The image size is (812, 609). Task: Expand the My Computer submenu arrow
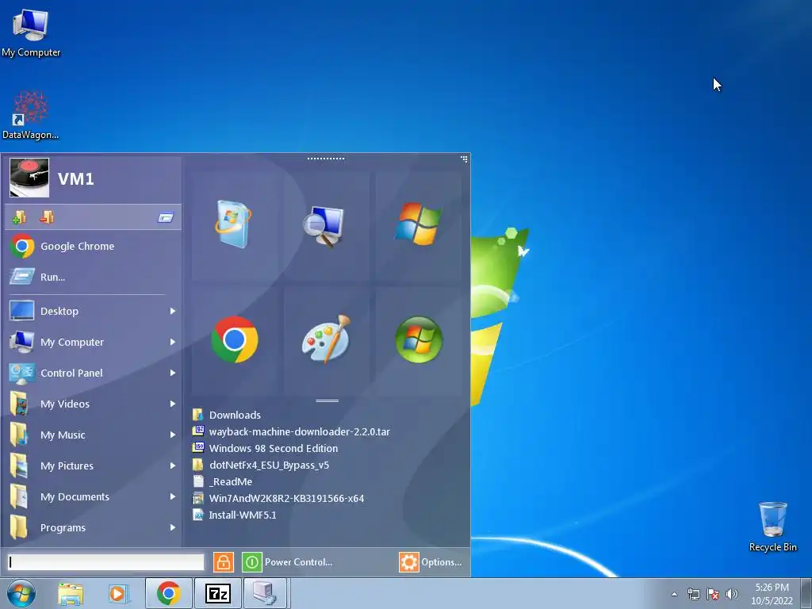pos(172,342)
